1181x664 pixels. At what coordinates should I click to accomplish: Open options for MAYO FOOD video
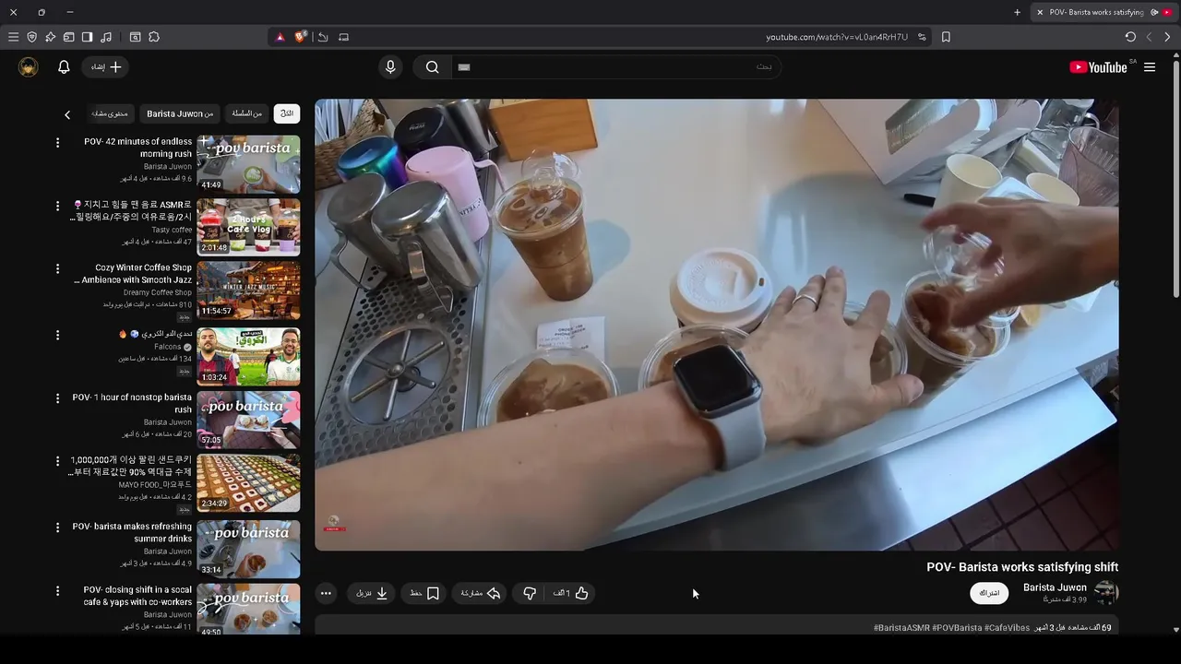point(57,461)
